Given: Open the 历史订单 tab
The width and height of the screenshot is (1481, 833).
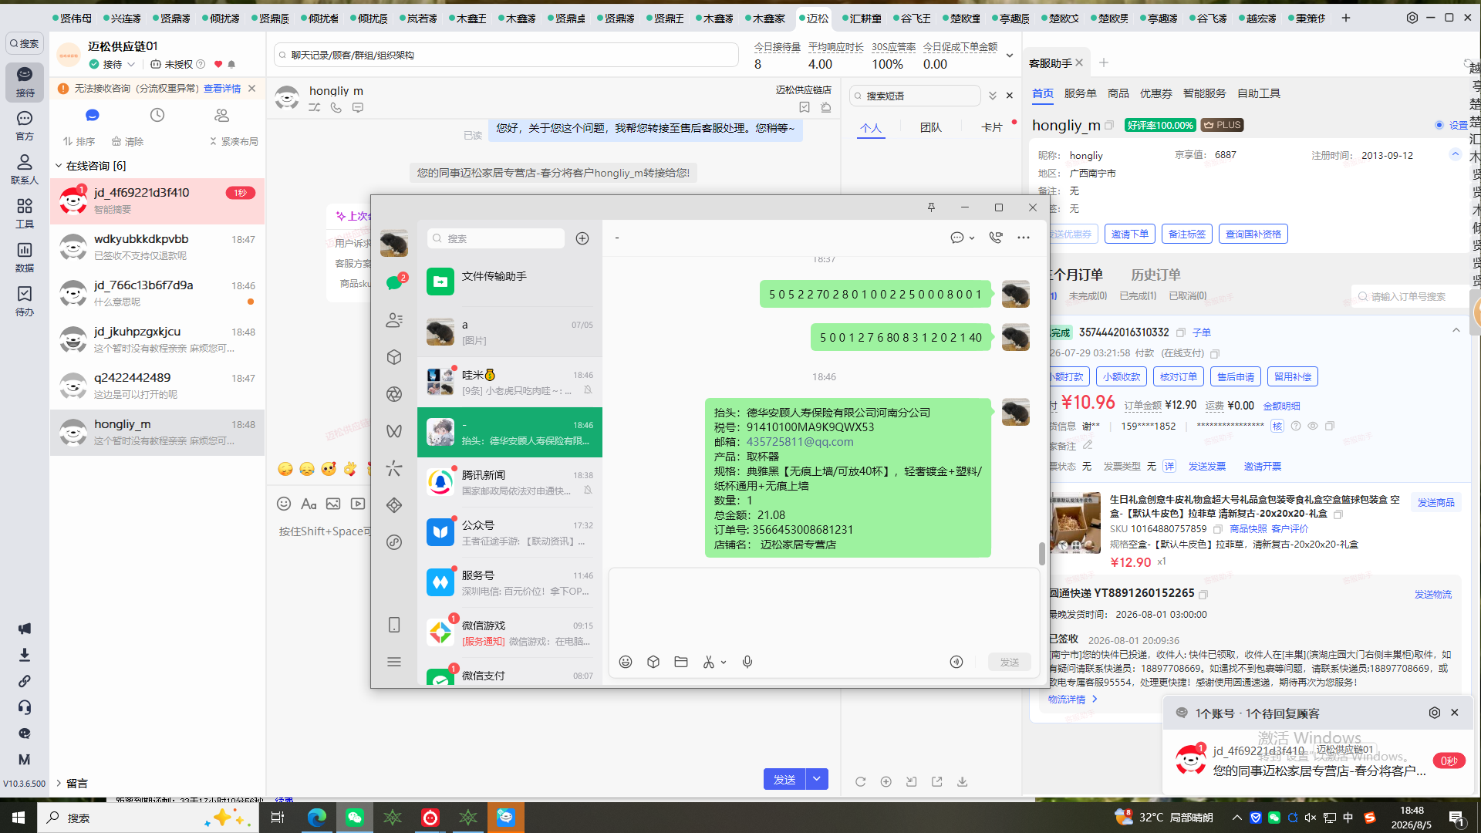Looking at the screenshot, I should coord(1155,275).
